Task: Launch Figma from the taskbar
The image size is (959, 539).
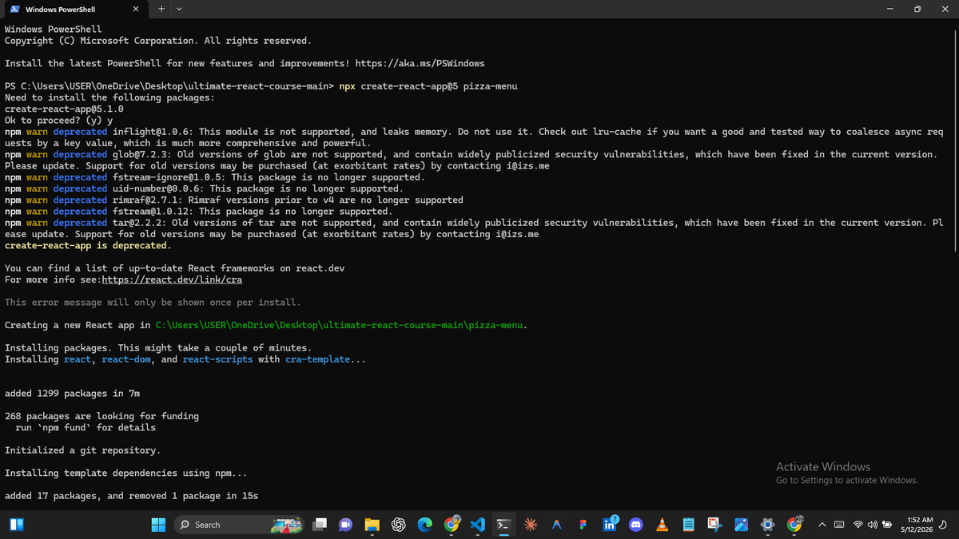Action: 583,525
